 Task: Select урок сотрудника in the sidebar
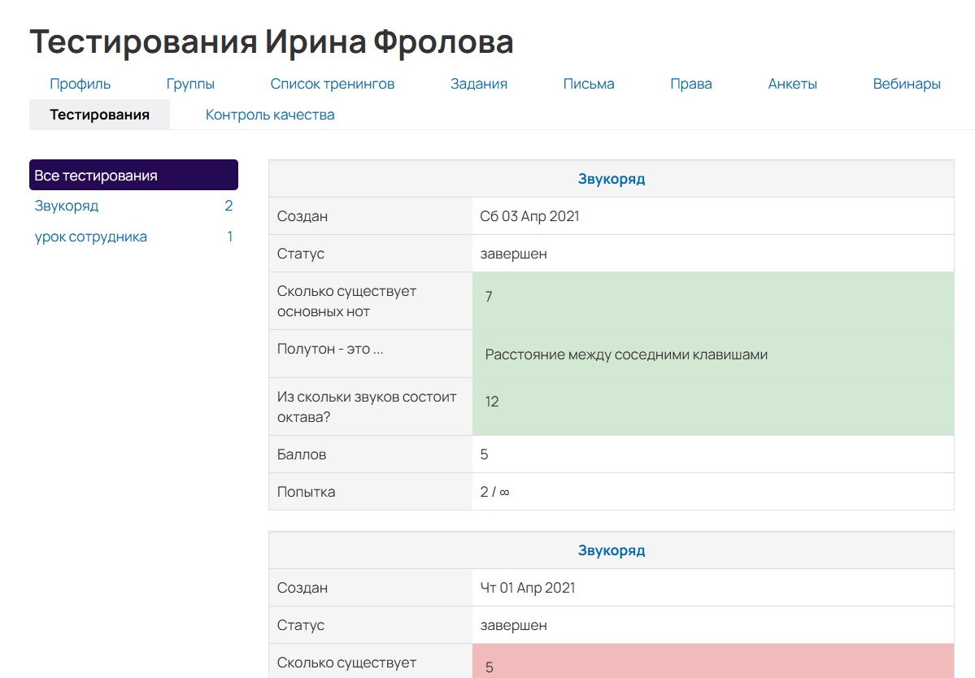pos(89,237)
